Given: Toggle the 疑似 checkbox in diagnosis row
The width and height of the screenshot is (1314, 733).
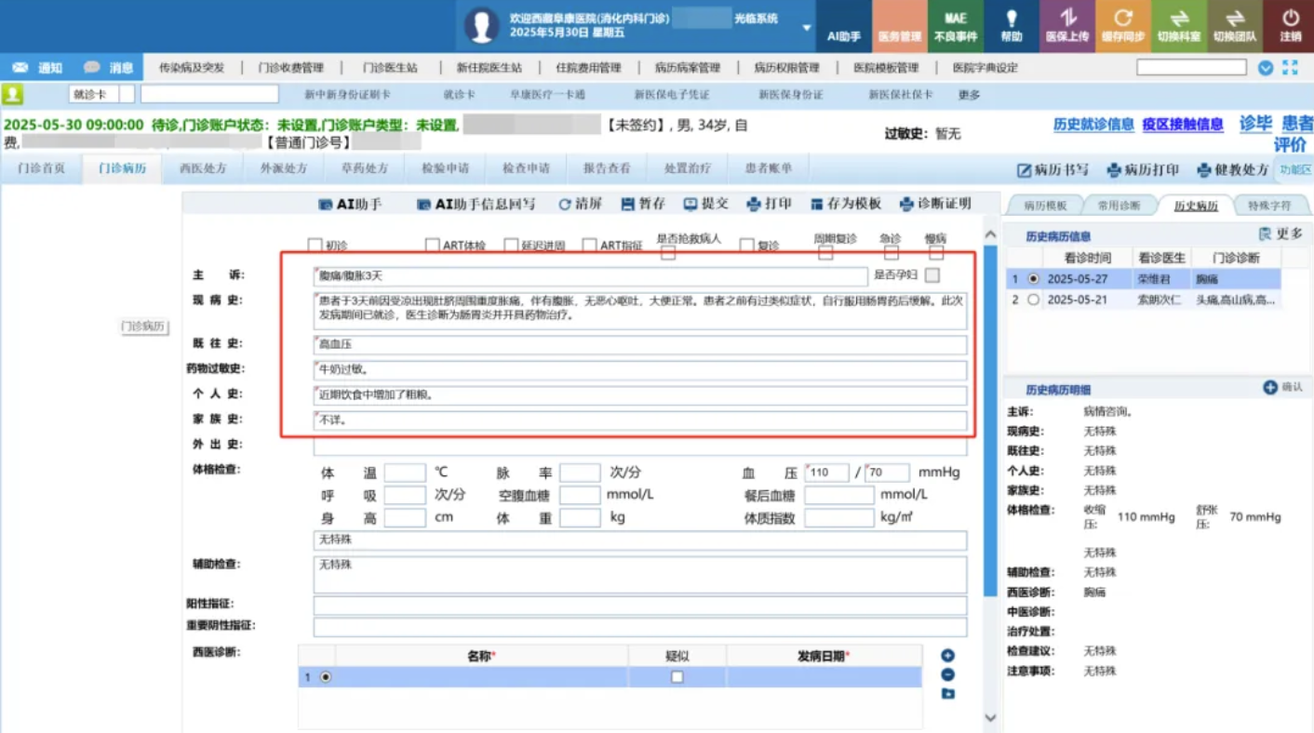Looking at the screenshot, I should coord(677,677).
